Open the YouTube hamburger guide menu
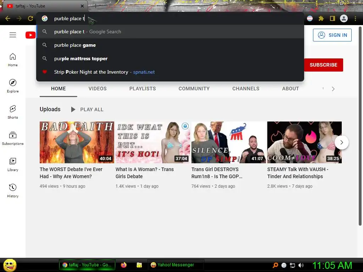This screenshot has height=272, width=363. click(13, 35)
